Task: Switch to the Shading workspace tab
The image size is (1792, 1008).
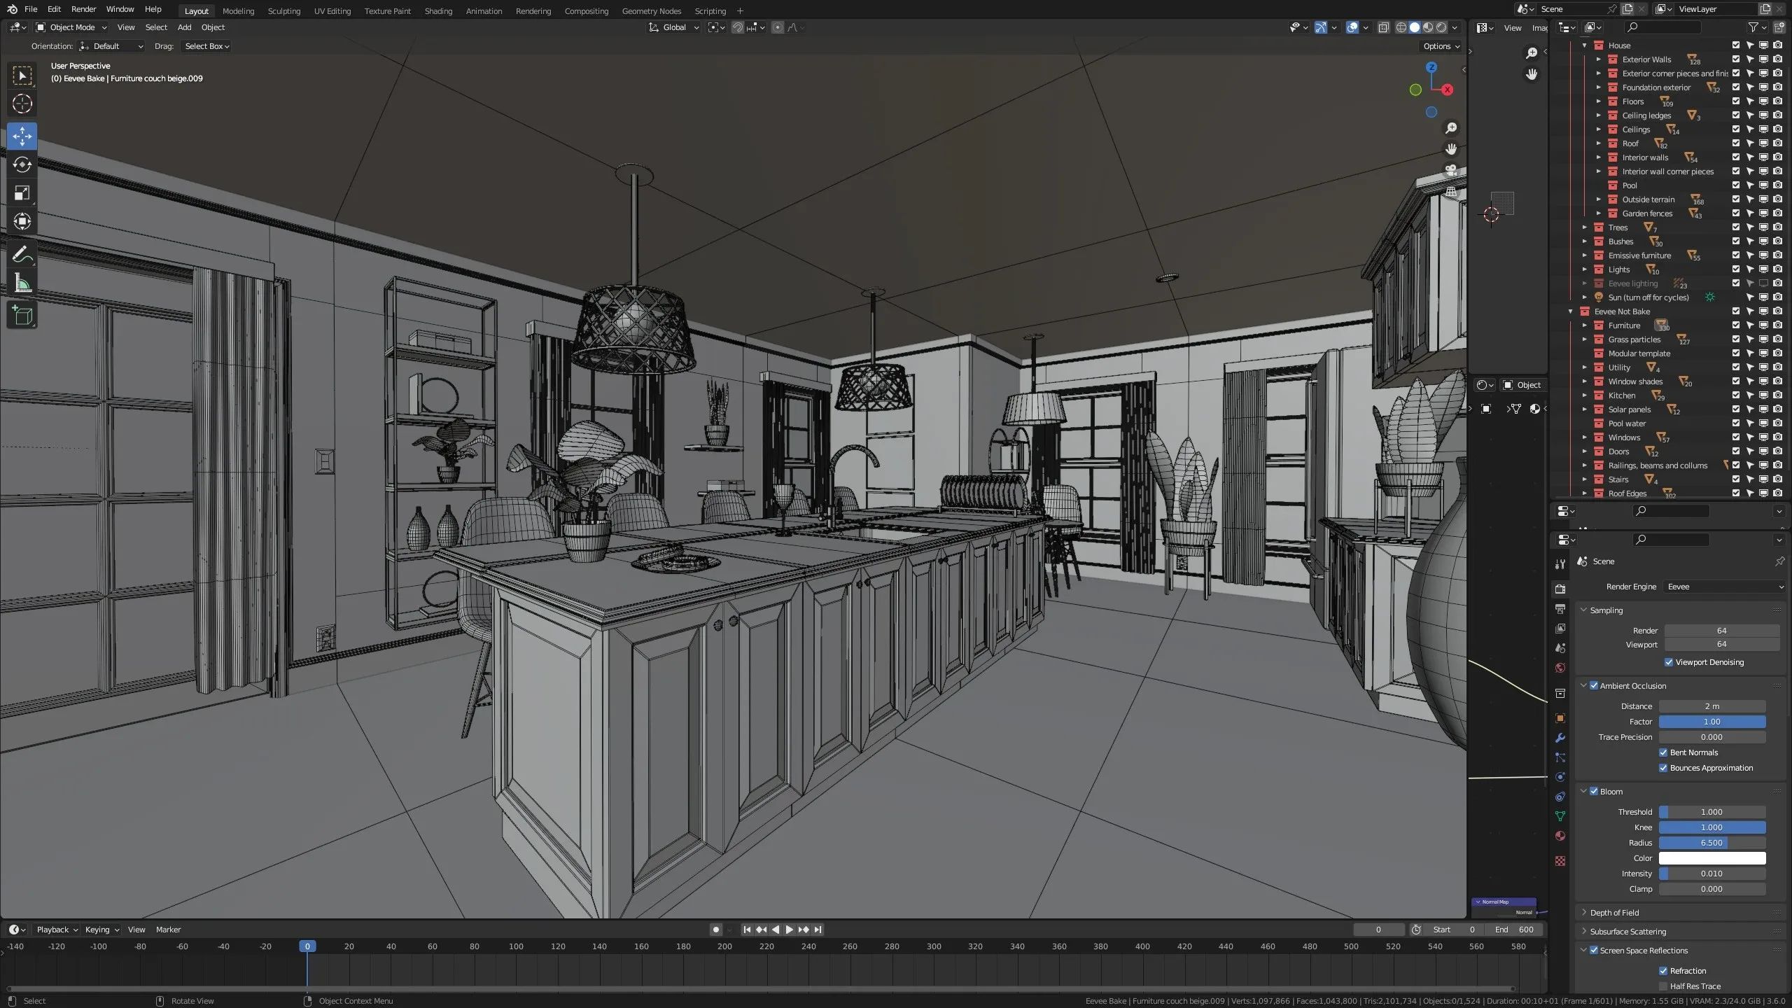Action: 438,10
